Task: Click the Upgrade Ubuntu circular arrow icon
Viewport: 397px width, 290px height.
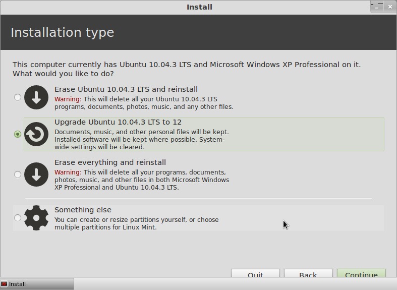Action: (x=36, y=134)
